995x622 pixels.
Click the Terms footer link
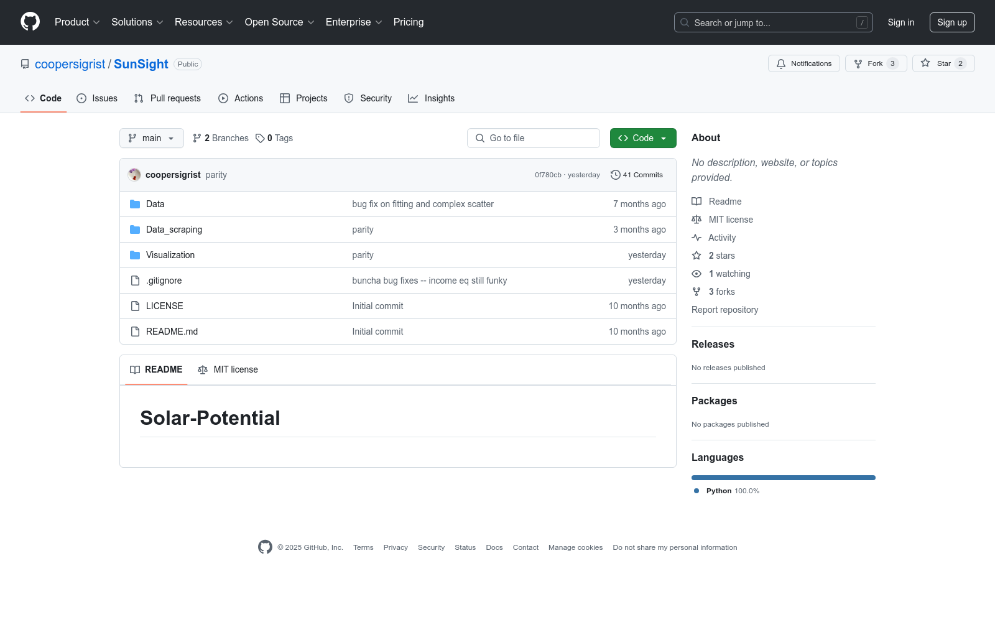click(363, 547)
